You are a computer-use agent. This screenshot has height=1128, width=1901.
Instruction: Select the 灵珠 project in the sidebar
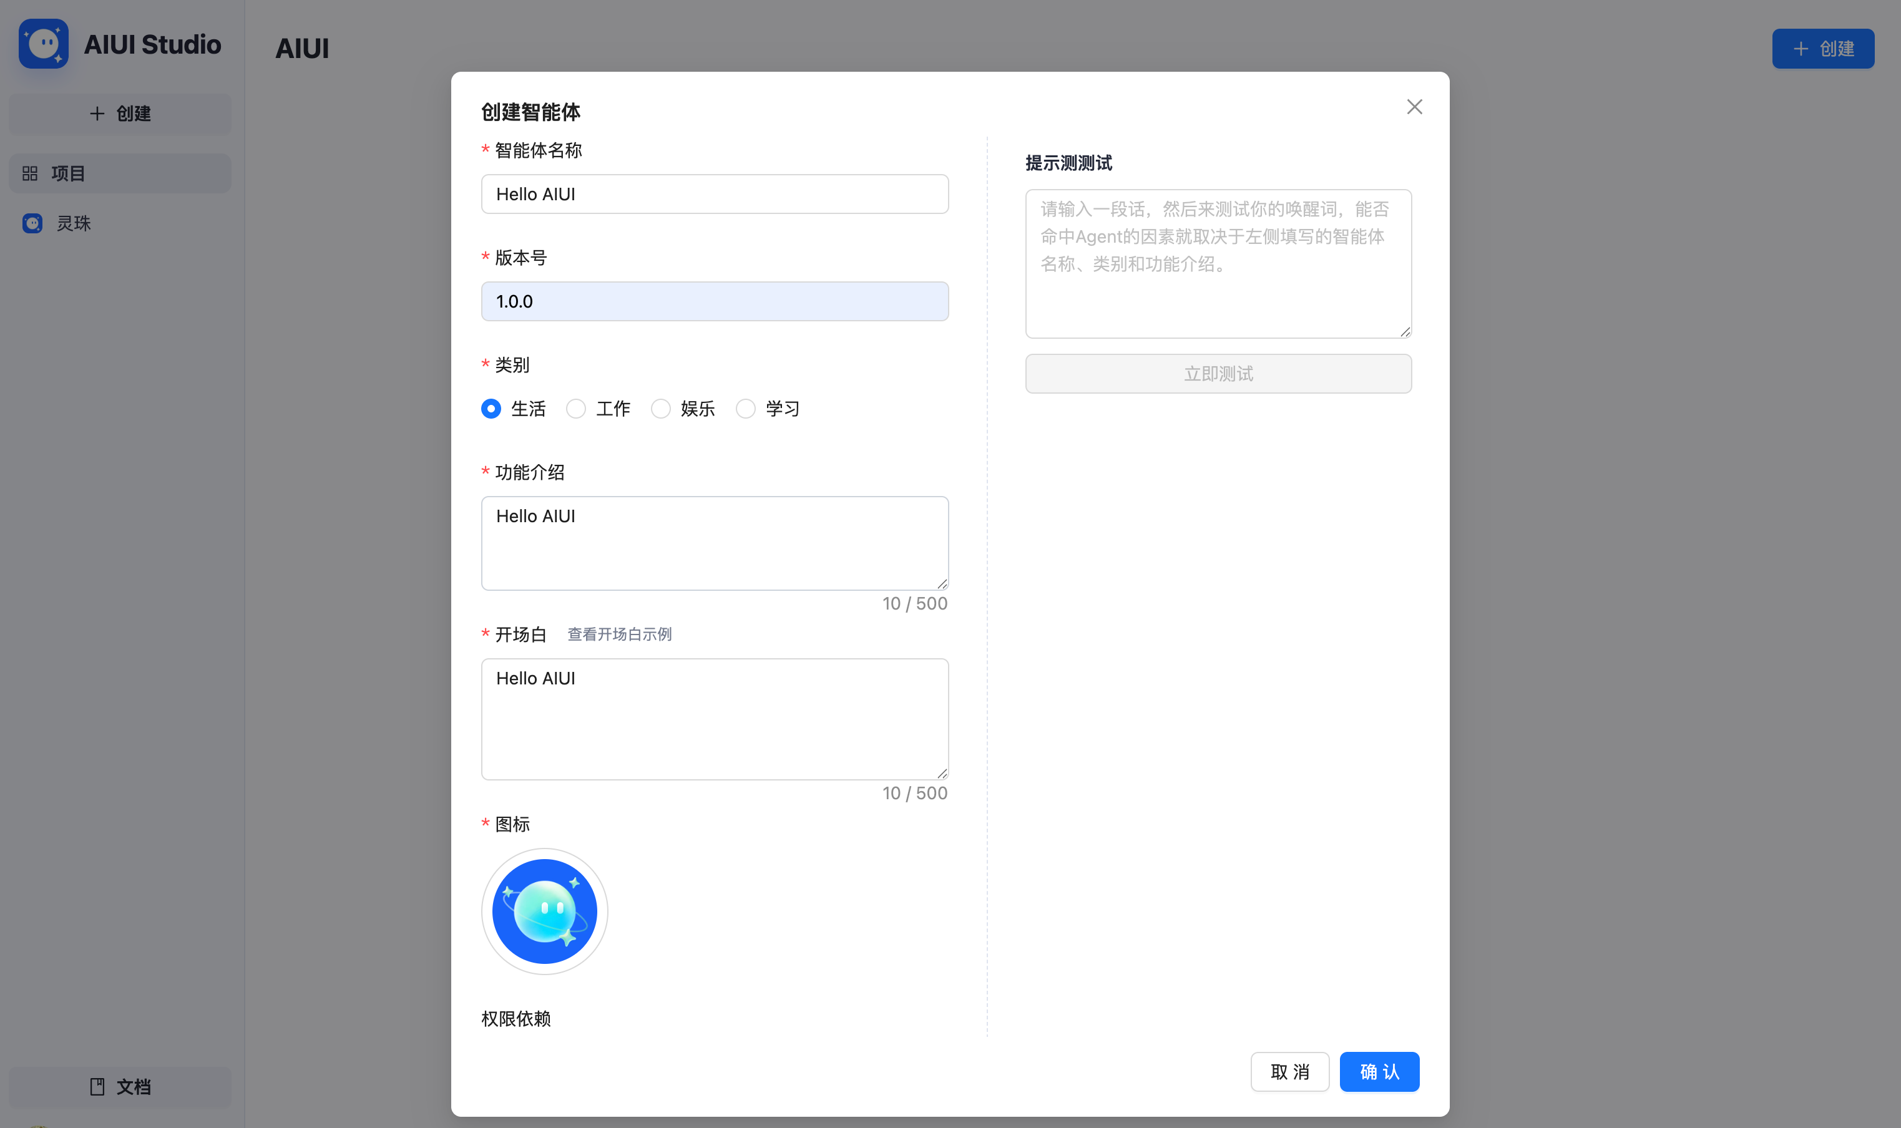pyautogui.click(x=120, y=223)
